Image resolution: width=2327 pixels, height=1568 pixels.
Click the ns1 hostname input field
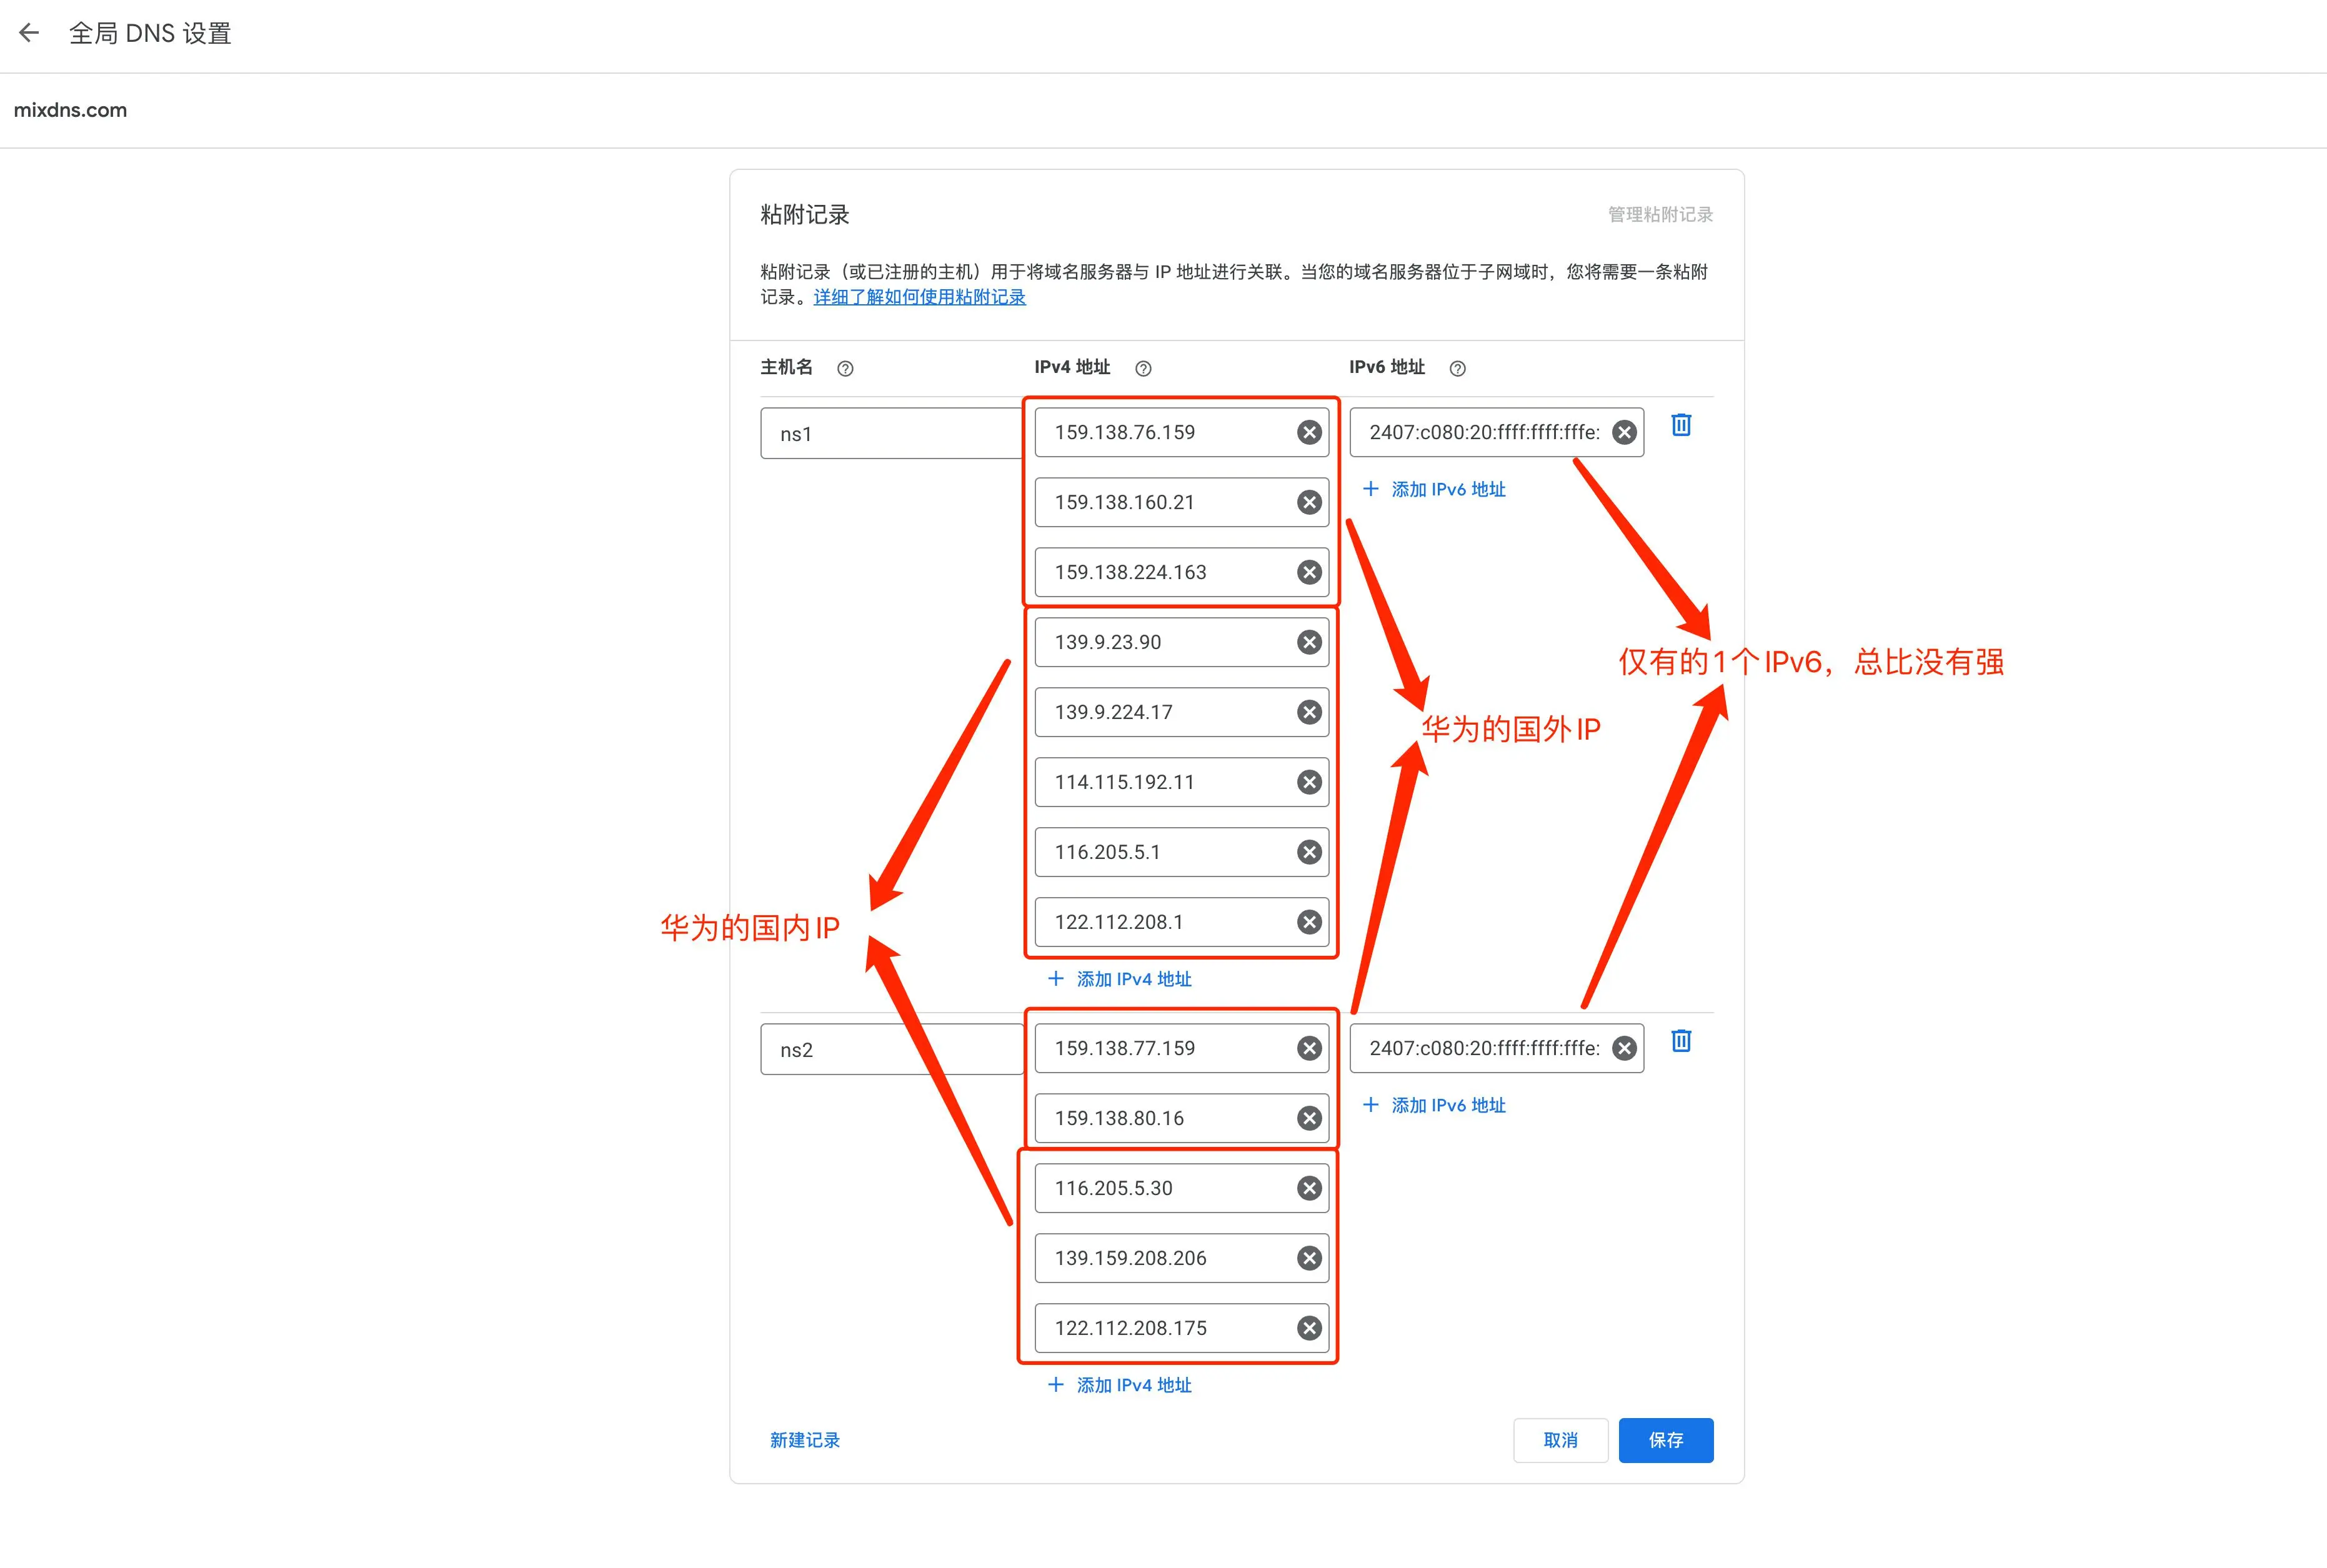tap(890, 434)
